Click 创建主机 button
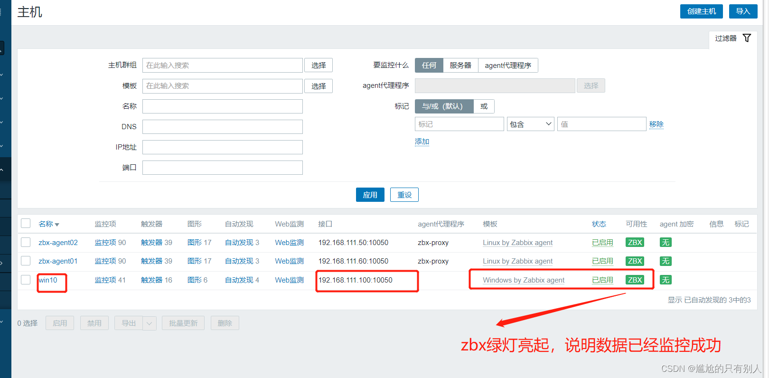The height and width of the screenshot is (378, 769). [x=702, y=11]
